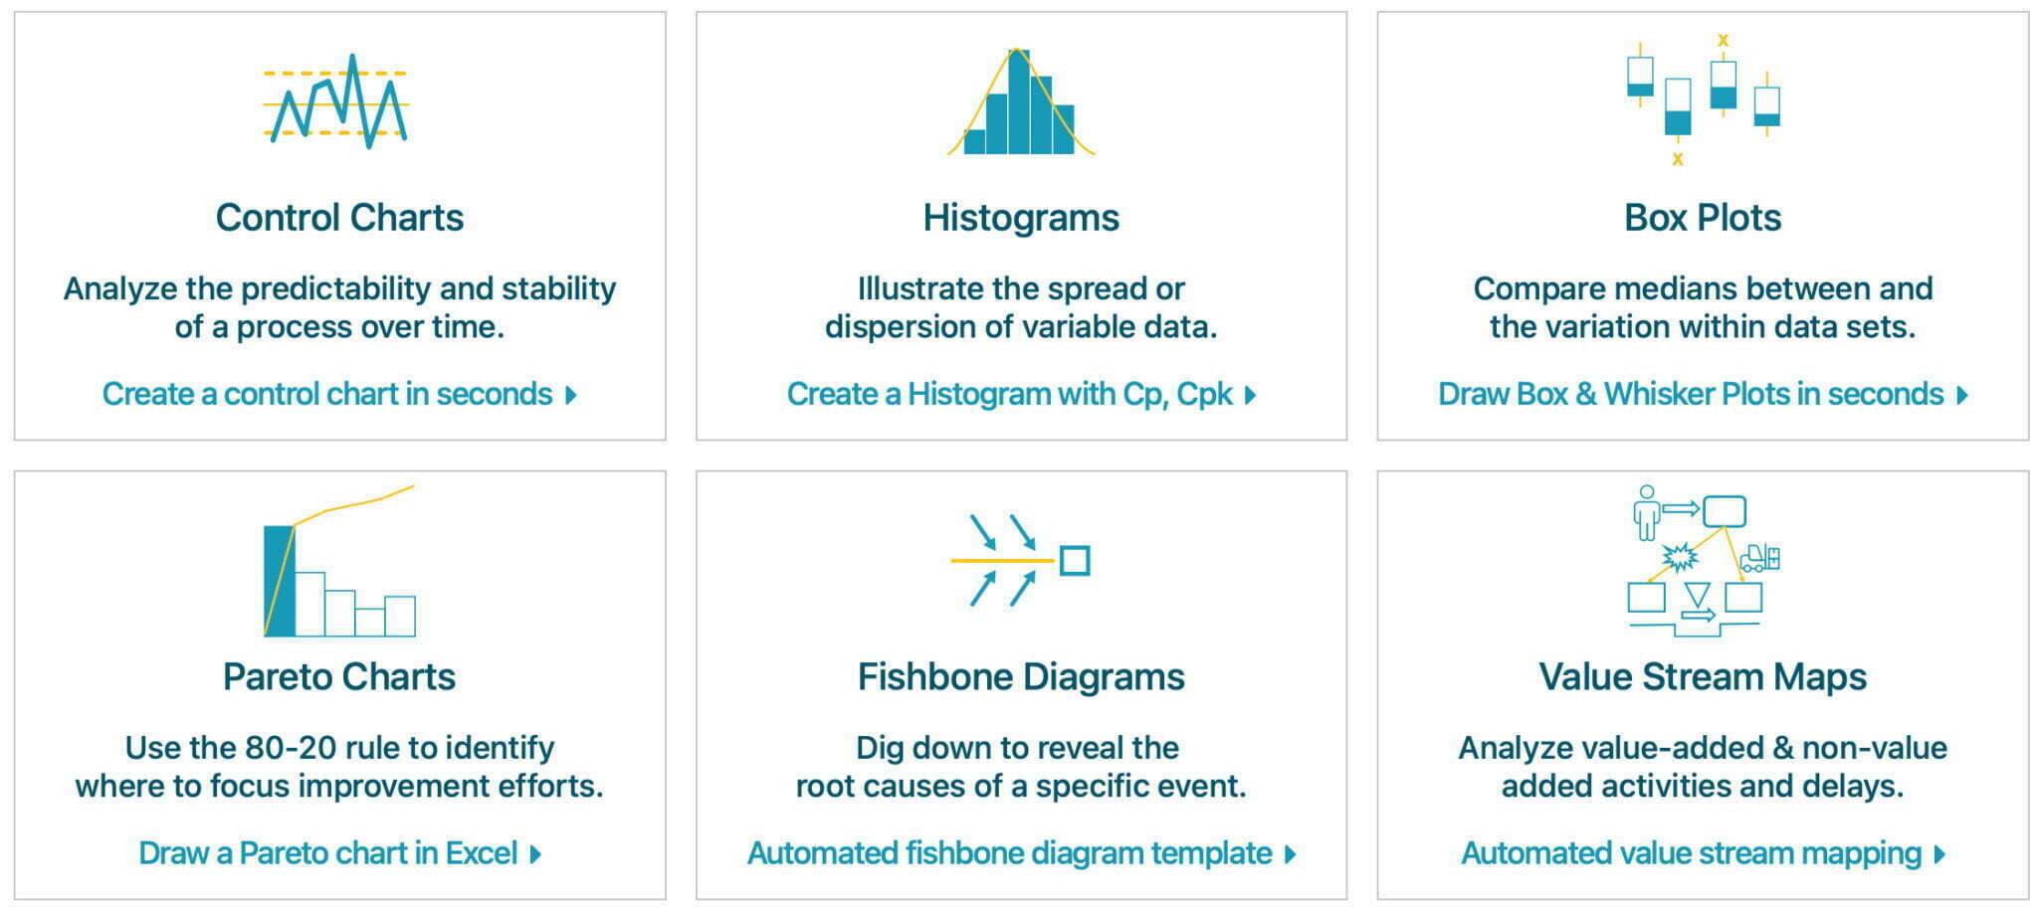The width and height of the screenshot is (2038, 913).
Task: Follow 'Draw Box & Whisker Plots in seconds' link
Action: tap(1691, 394)
